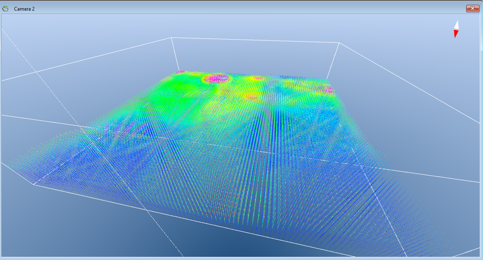Image resolution: width=483 pixels, height=260 pixels.
Task: Click the Camera 2 window icon
Action: [5, 9]
